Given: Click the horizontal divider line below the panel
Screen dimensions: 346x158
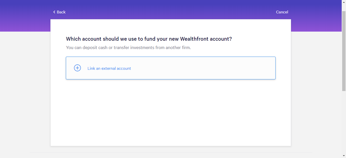Looking at the screenshot, I should [170, 152].
